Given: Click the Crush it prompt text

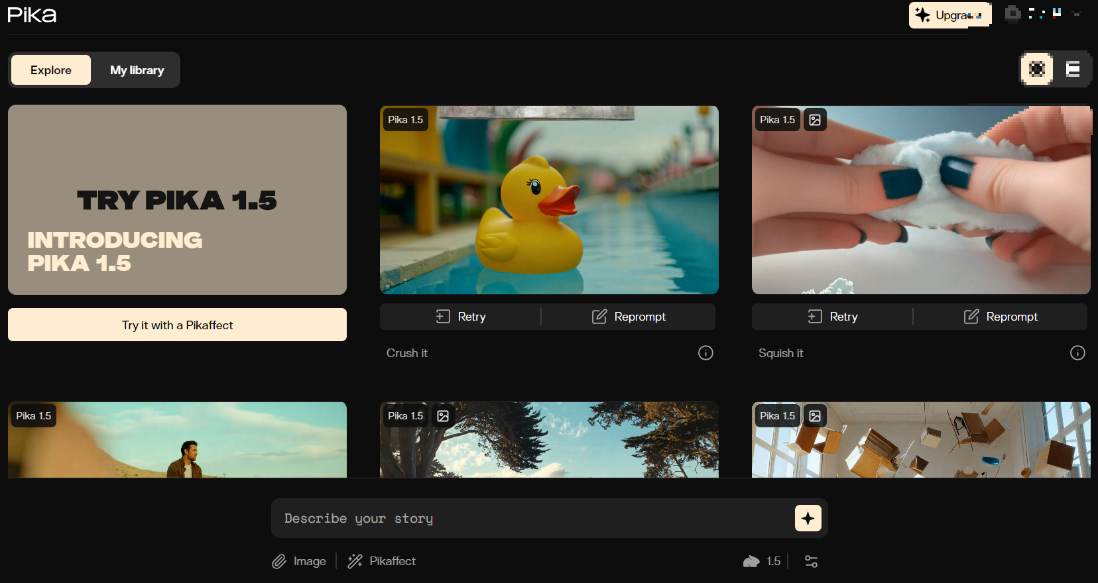Looking at the screenshot, I should coord(407,353).
